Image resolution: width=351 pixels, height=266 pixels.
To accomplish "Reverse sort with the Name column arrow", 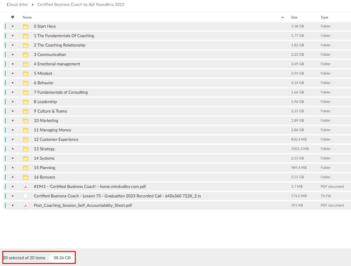I will 283,17.
